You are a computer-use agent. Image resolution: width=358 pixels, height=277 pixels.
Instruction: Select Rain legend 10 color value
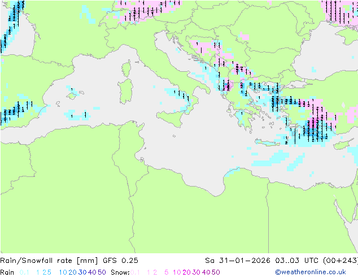click(63, 272)
